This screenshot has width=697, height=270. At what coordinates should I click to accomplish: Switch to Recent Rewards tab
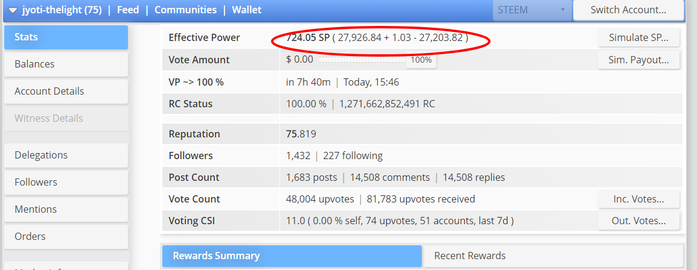pos(553,256)
